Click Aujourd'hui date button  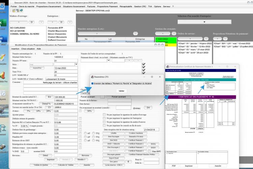(x=37, y=68)
